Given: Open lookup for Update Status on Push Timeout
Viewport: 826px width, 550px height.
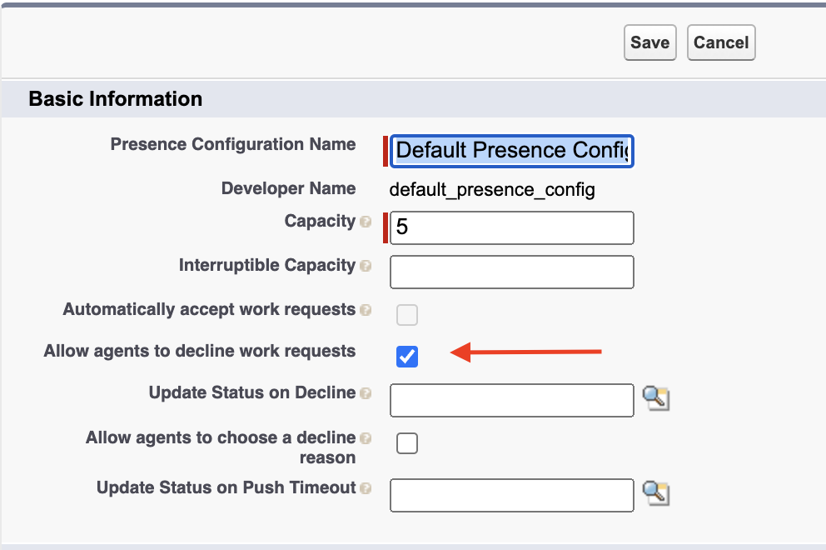Looking at the screenshot, I should point(656,493).
